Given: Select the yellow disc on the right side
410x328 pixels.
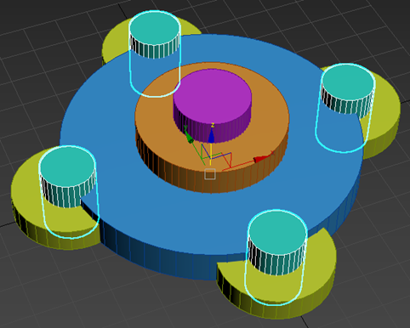Looking at the screenshot, I should point(385,119).
